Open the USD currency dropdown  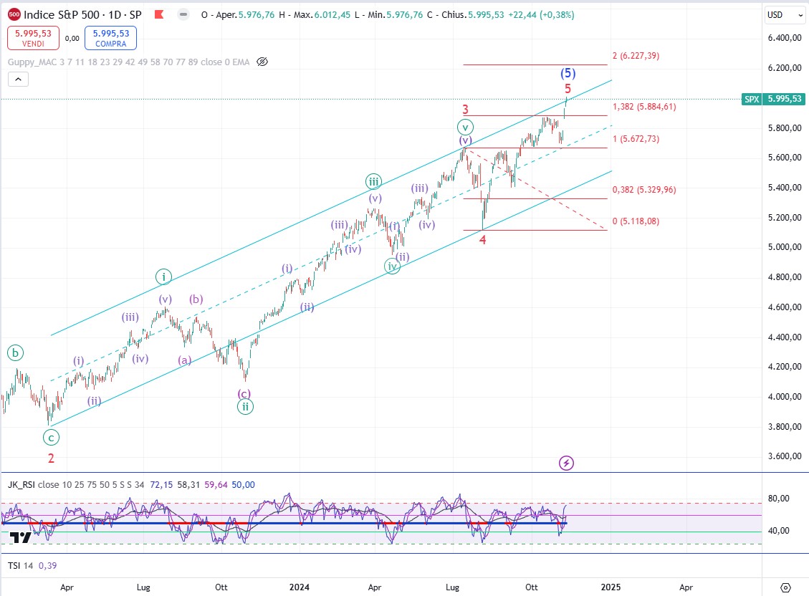(x=785, y=15)
